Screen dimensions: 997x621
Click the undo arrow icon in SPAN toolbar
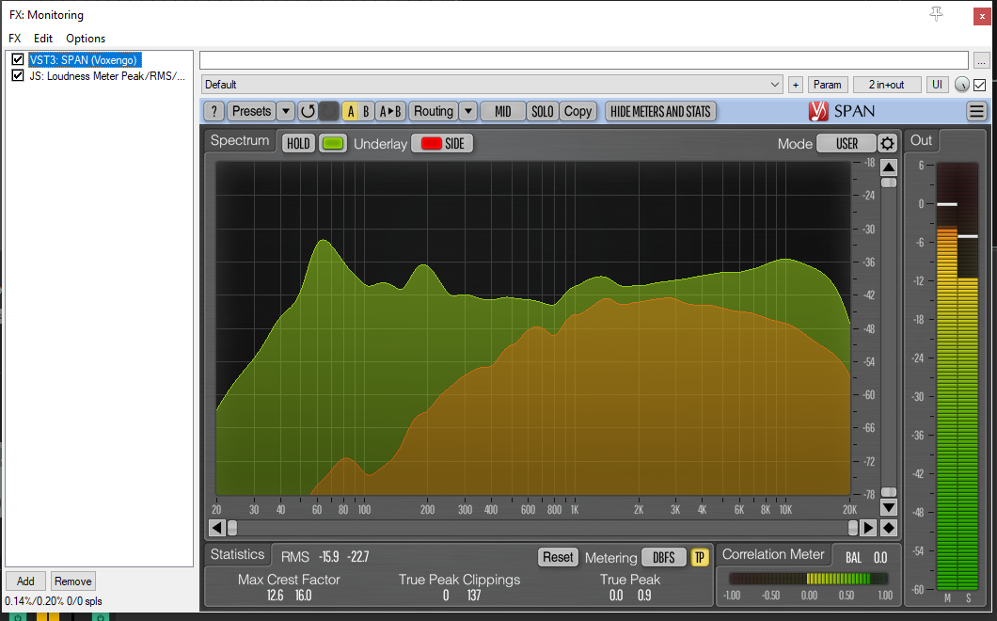[x=308, y=111]
